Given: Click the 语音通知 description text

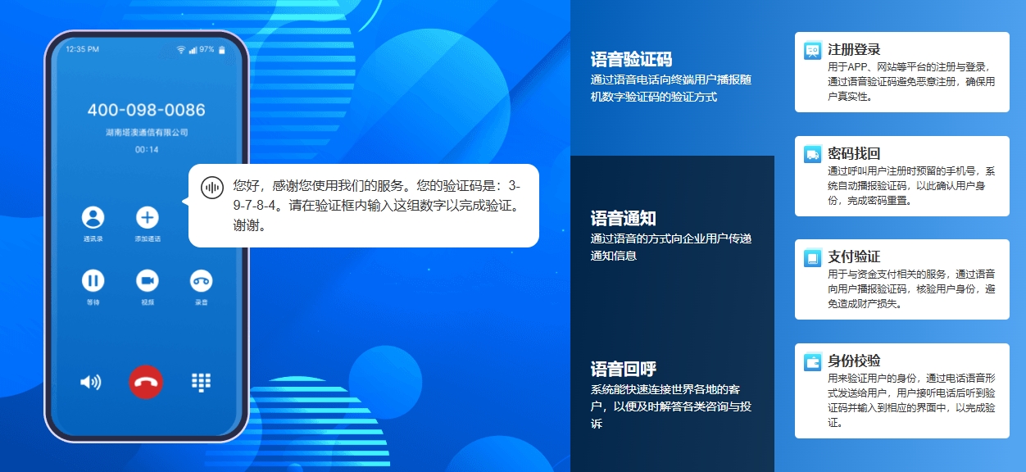Looking at the screenshot, I should (x=671, y=247).
